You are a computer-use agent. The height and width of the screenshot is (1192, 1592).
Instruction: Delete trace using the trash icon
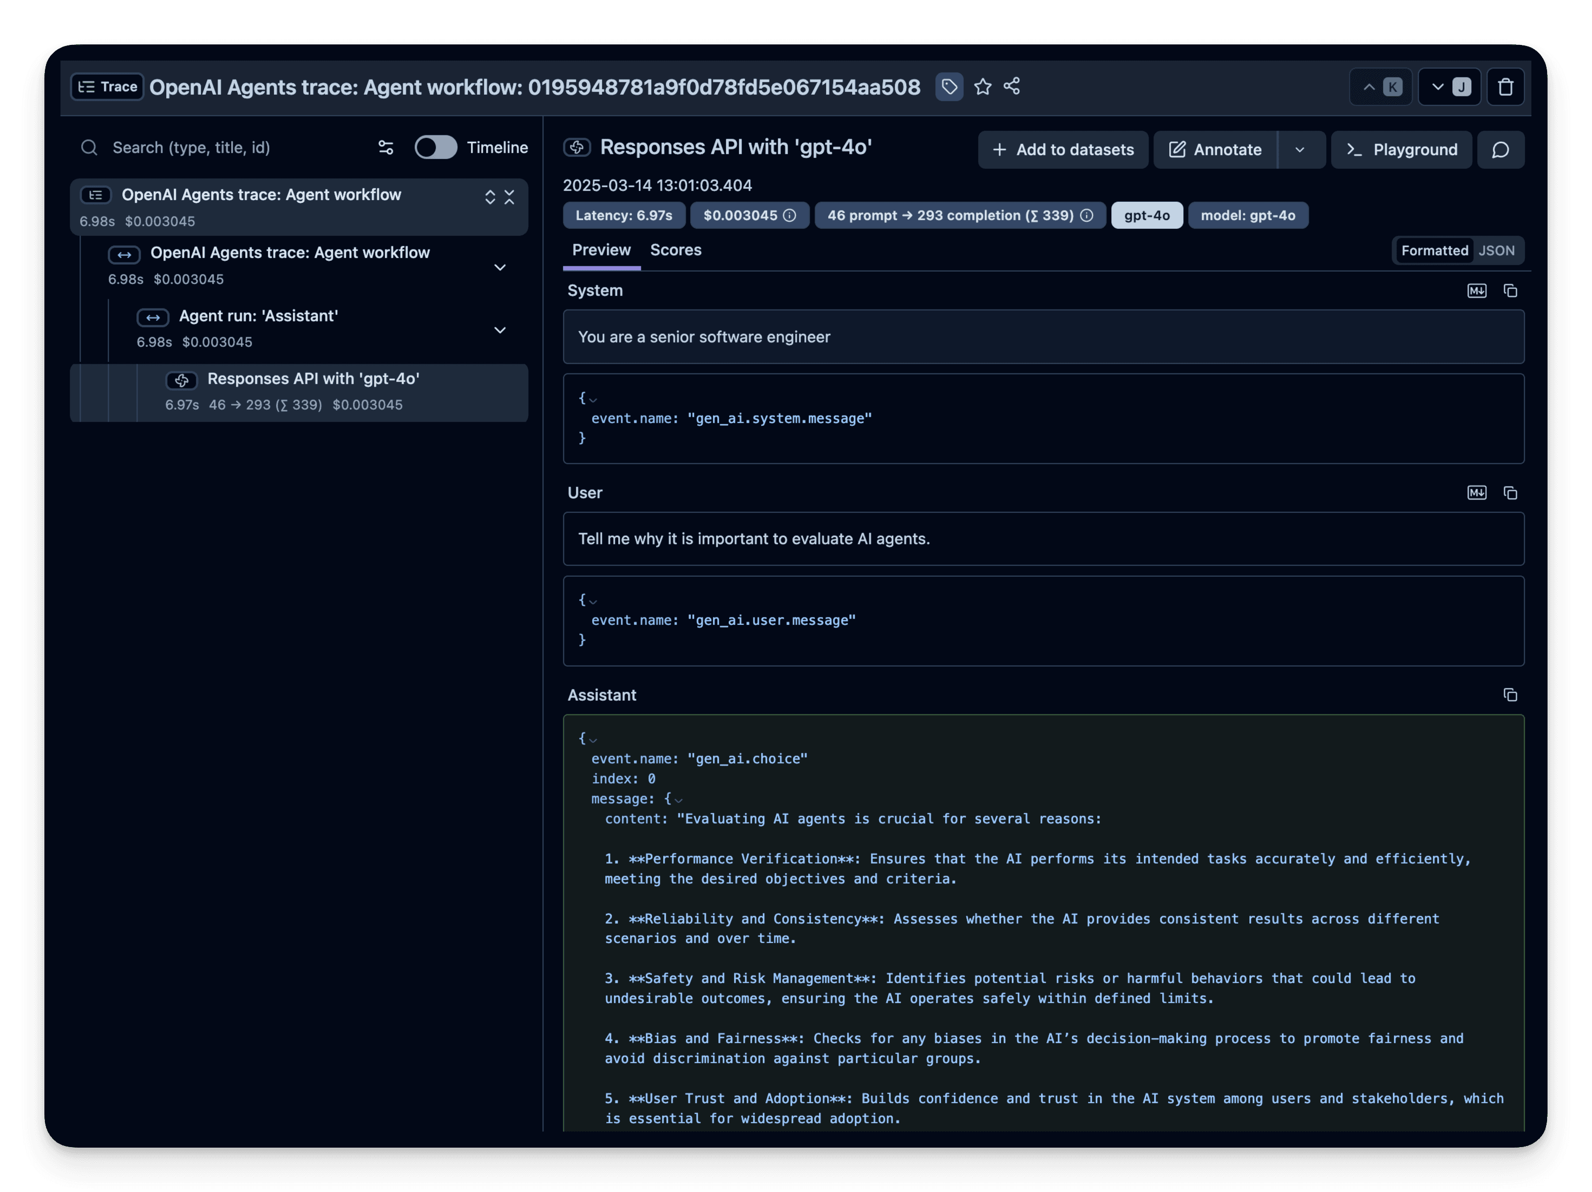[x=1505, y=87]
